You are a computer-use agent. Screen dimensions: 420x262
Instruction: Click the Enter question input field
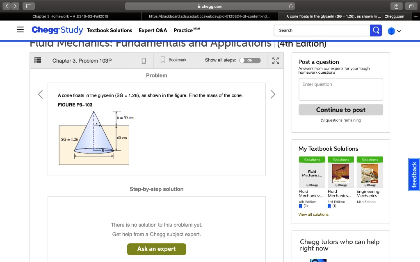point(340,89)
